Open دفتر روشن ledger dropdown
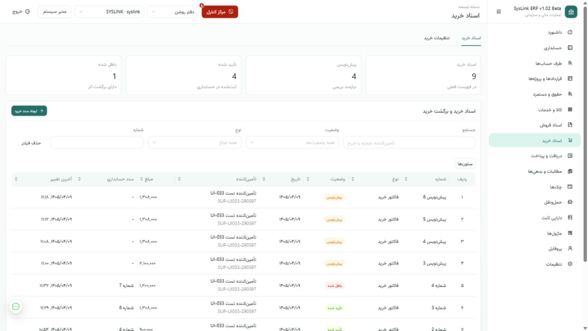 (x=173, y=12)
